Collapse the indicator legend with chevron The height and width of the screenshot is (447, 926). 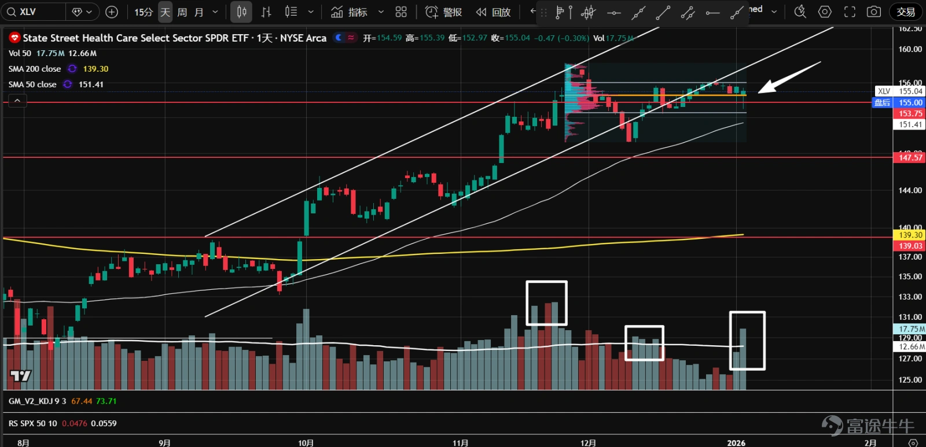(17, 101)
